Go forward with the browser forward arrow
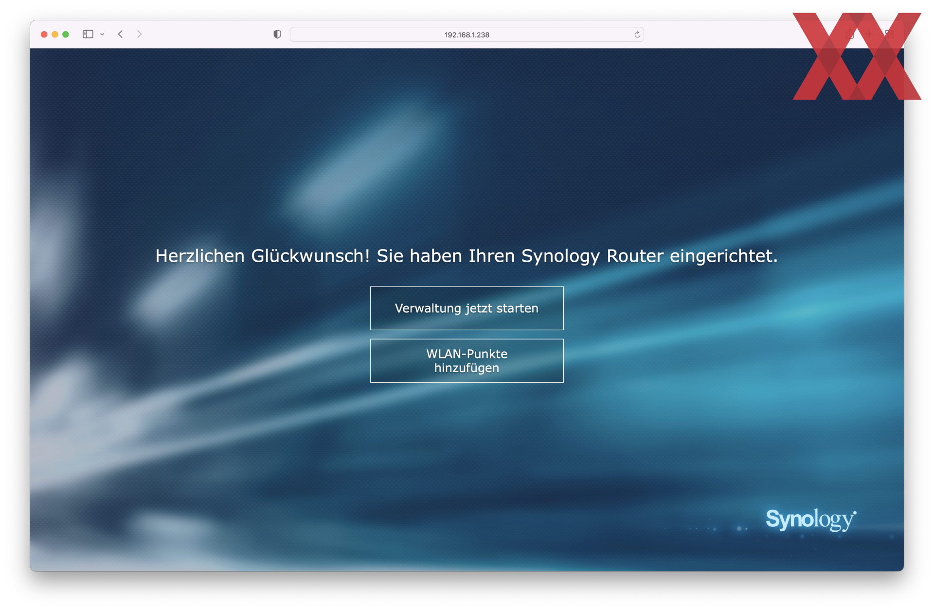Image resolution: width=934 pixels, height=611 pixels. [140, 34]
